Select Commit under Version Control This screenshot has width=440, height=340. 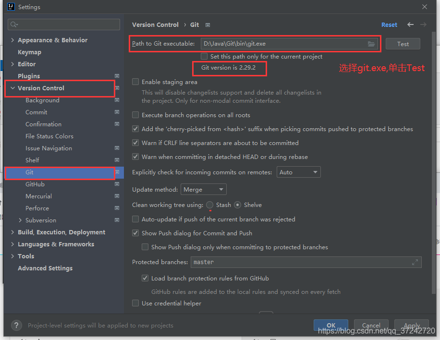coord(36,112)
